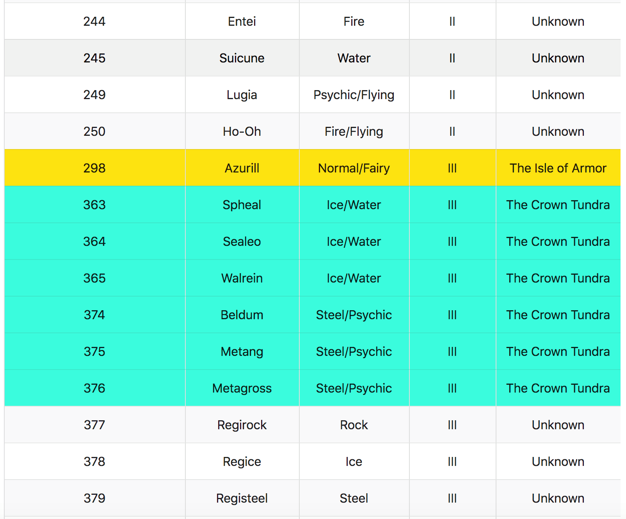Screen dimensions: 626x519
Task: Click the Normal/Fairy type cell
Action: coord(354,168)
